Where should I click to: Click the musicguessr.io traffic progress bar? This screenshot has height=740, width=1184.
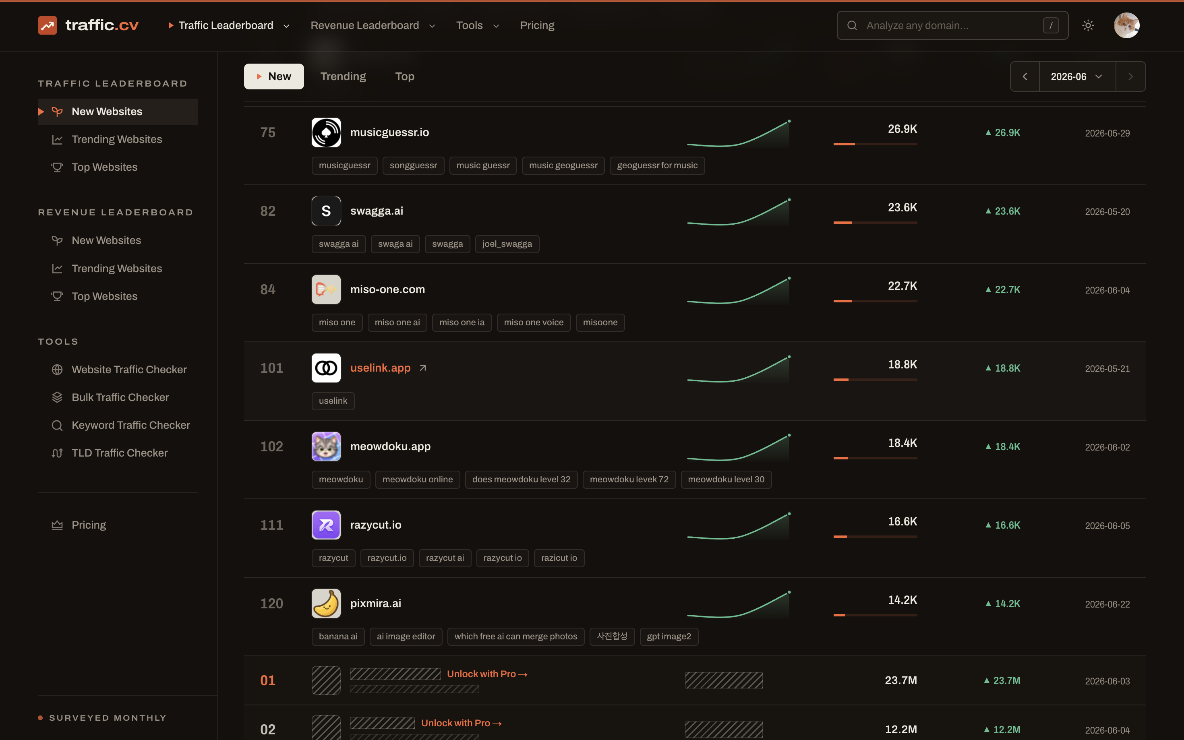tap(875, 145)
